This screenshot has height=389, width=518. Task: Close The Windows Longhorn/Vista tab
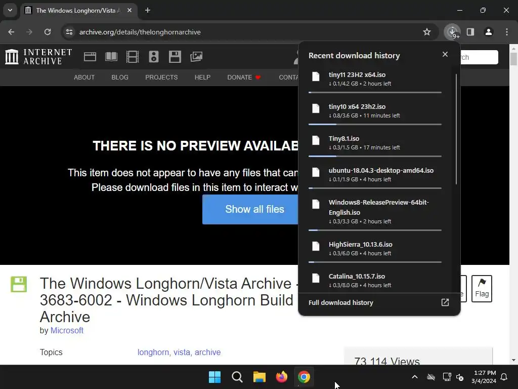click(x=129, y=10)
